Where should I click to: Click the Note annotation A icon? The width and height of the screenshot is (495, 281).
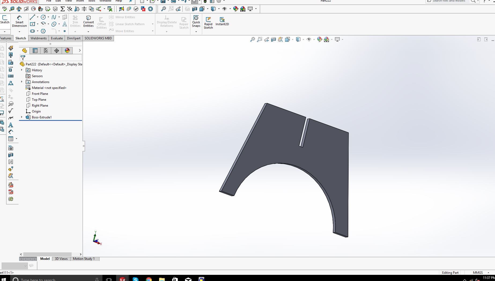click(x=11, y=125)
